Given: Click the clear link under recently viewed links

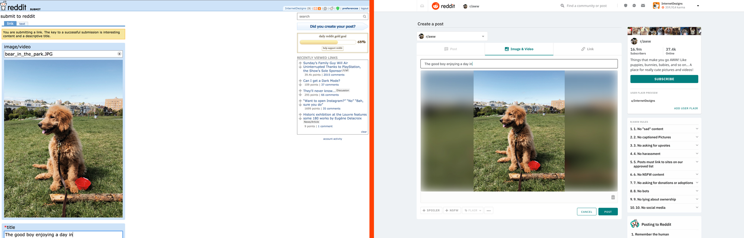Looking at the screenshot, I should (x=364, y=132).
